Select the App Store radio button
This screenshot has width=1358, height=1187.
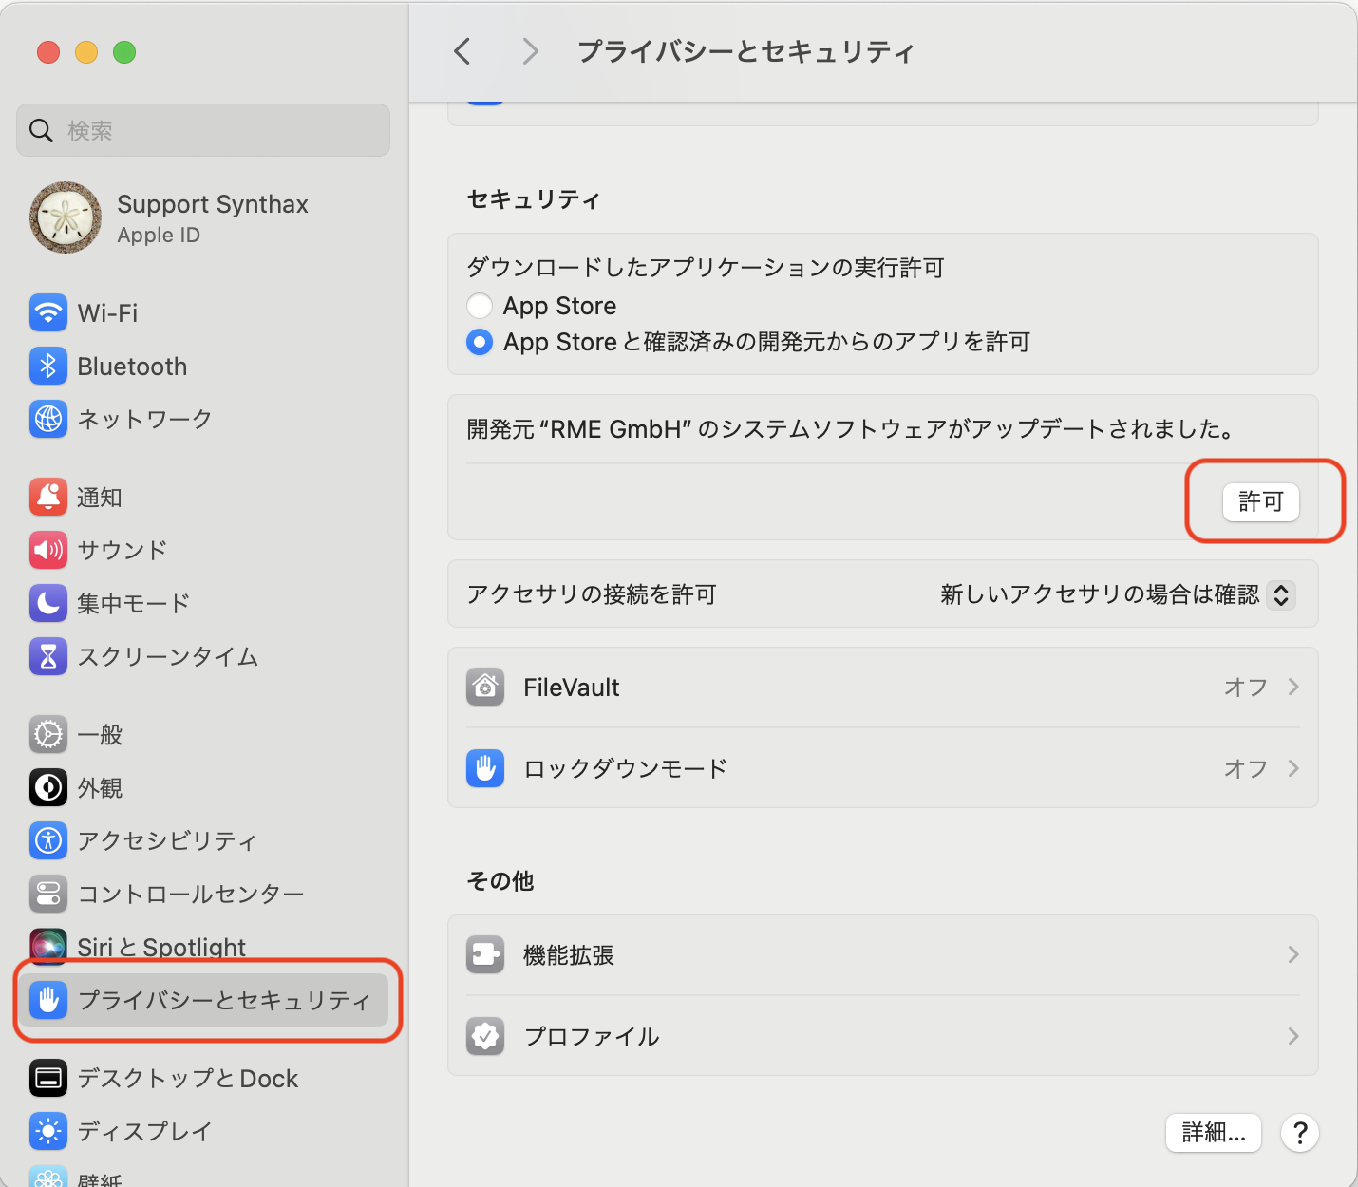[480, 305]
